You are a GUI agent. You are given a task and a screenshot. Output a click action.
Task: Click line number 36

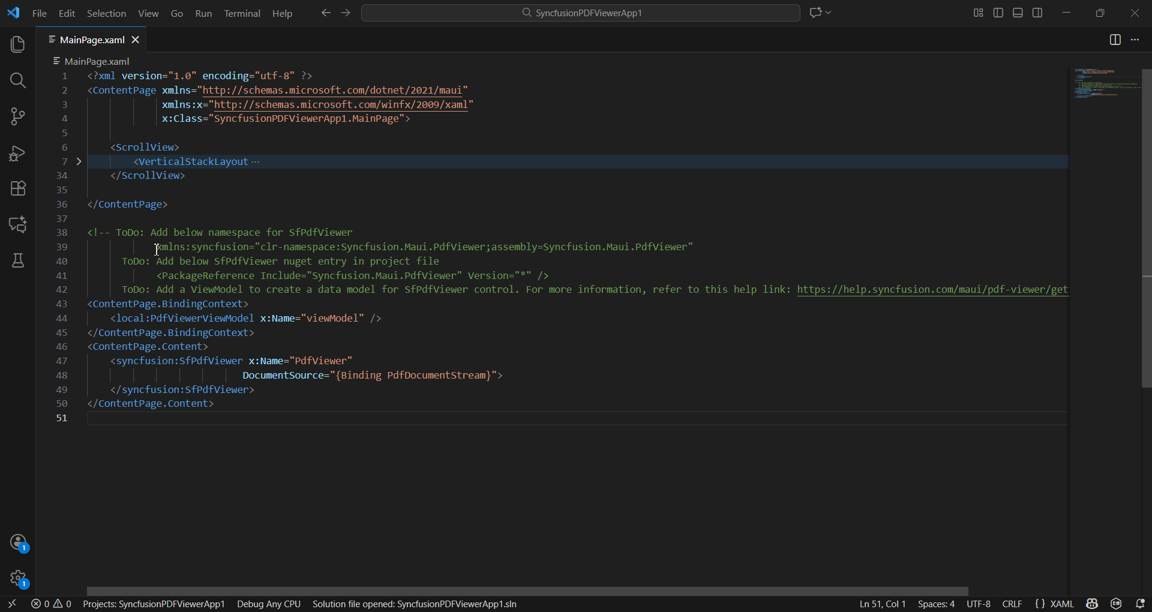pos(62,204)
